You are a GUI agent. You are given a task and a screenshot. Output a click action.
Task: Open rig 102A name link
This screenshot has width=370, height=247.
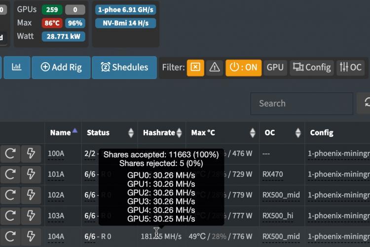56,195
